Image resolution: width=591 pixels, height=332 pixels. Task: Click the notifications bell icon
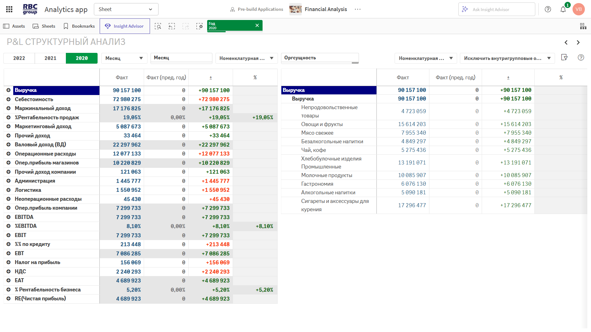point(563,9)
